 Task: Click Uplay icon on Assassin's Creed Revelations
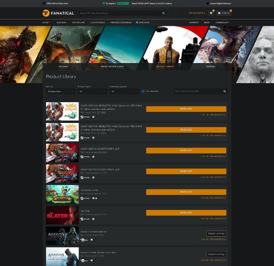coord(84,240)
